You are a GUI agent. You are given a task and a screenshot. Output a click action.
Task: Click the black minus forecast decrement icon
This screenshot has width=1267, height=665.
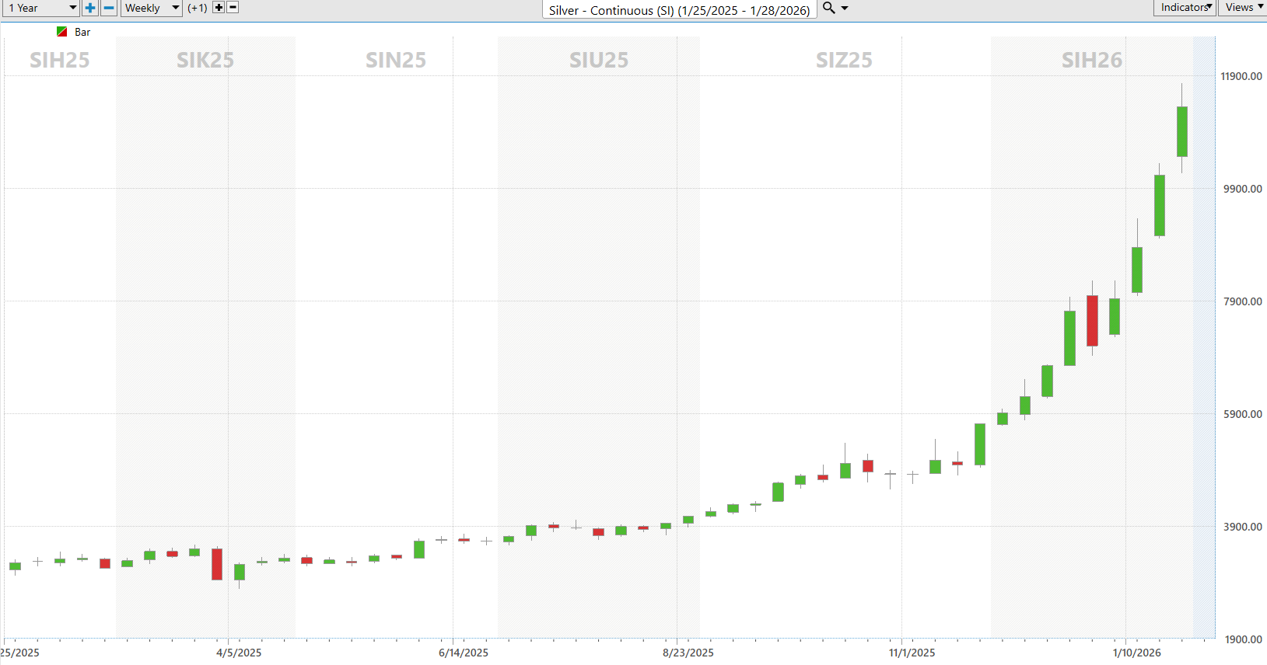[x=233, y=8]
